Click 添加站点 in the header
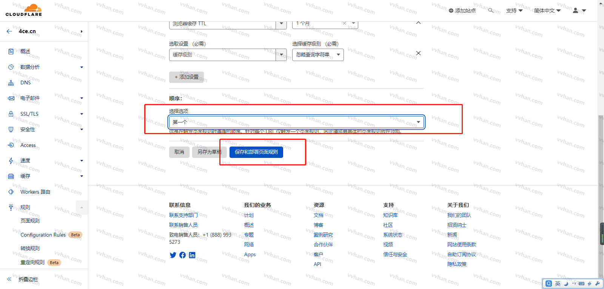 [x=462, y=11]
